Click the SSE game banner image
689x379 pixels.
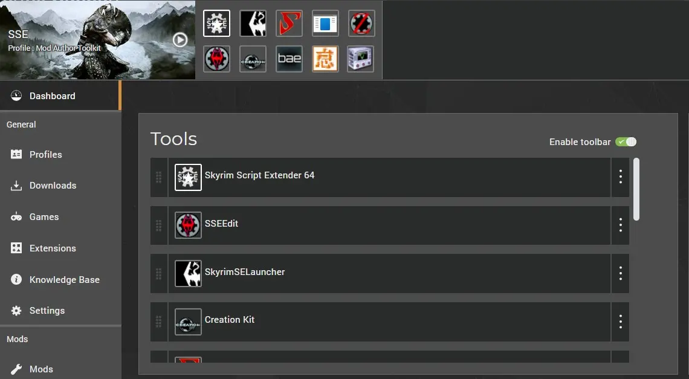(x=97, y=39)
